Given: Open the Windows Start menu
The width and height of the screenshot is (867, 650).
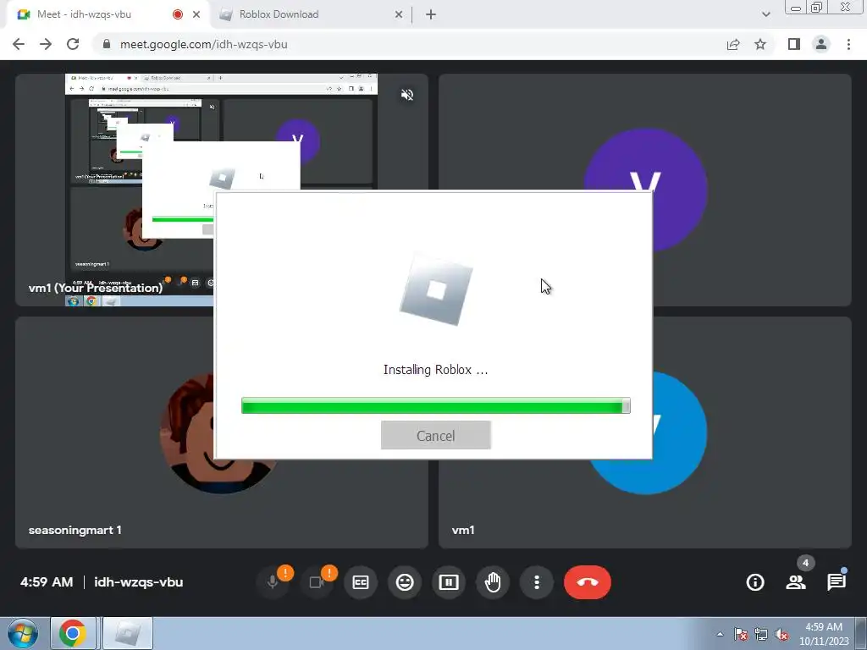Looking at the screenshot, I should click(x=23, y=633).
